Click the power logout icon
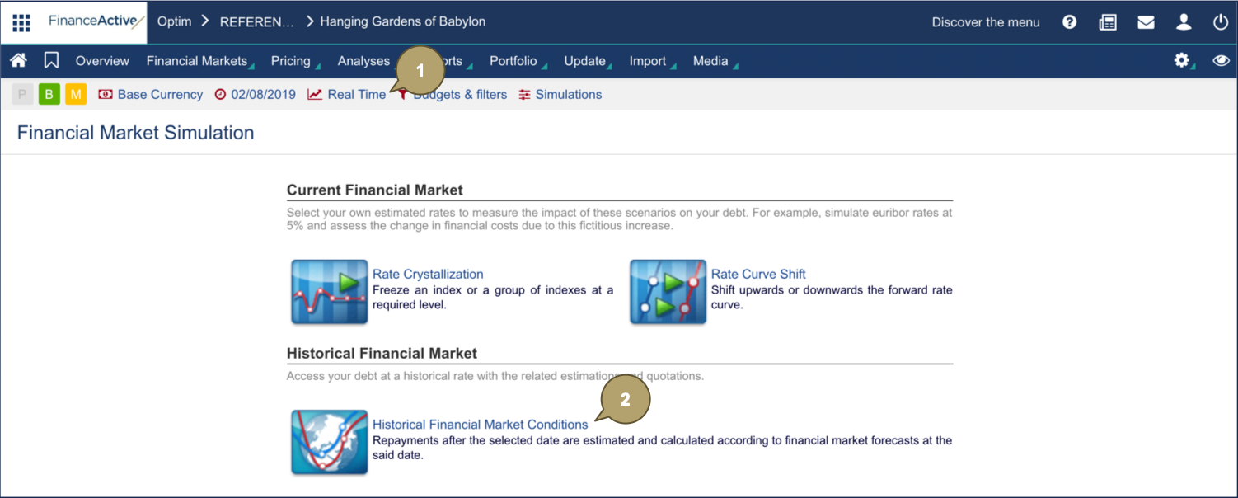Image resolution: width=1238 pixels, height=498 pixels. click(1221, 22)
